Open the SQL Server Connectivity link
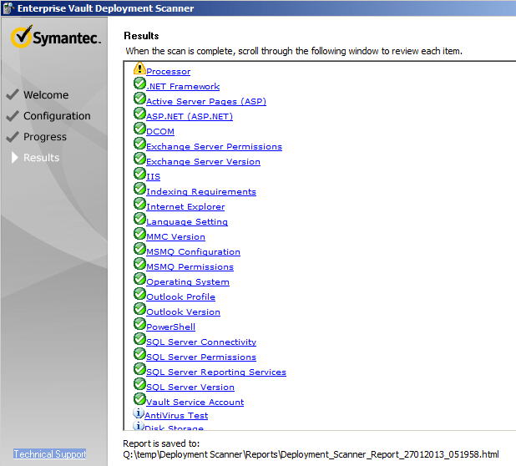Image resolution: width=516 pixels, height=466 pixels. (x=201, y=342)
